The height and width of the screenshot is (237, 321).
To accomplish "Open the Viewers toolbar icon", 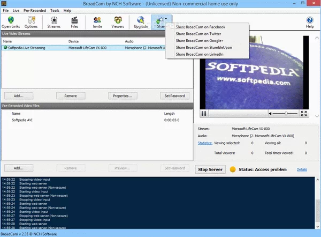I will click(118, 20).
